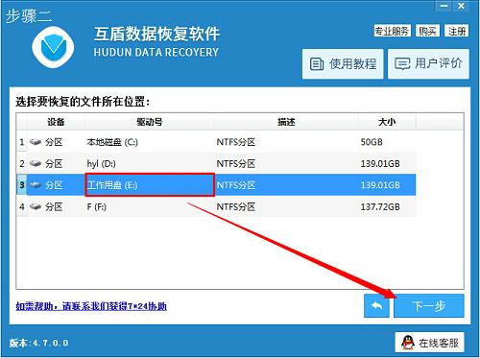Click the QQ penguin icon in online support
This screenshot has width=480, height=358.
[x=408, y=343]
